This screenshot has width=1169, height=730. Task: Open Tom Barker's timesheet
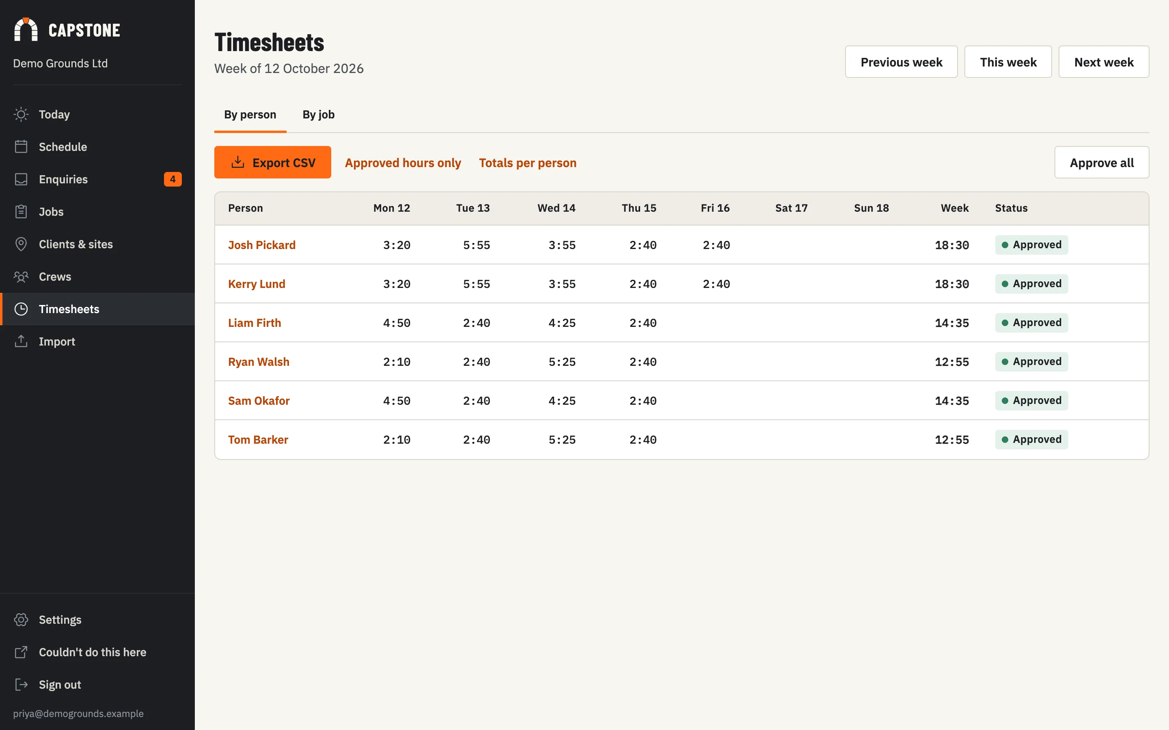click(258, 439)
